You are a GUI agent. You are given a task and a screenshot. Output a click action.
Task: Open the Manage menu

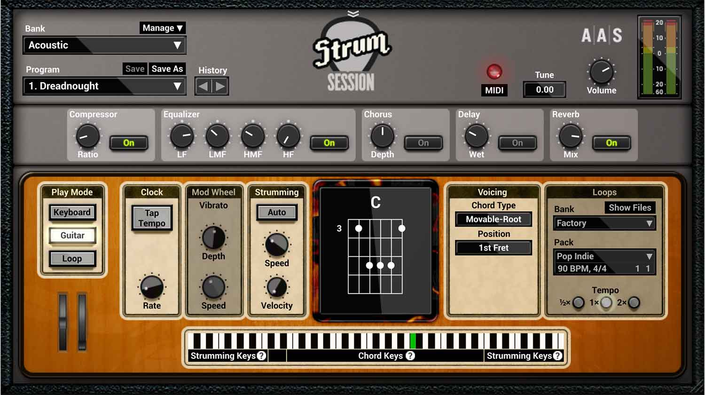tap(162, 28)
